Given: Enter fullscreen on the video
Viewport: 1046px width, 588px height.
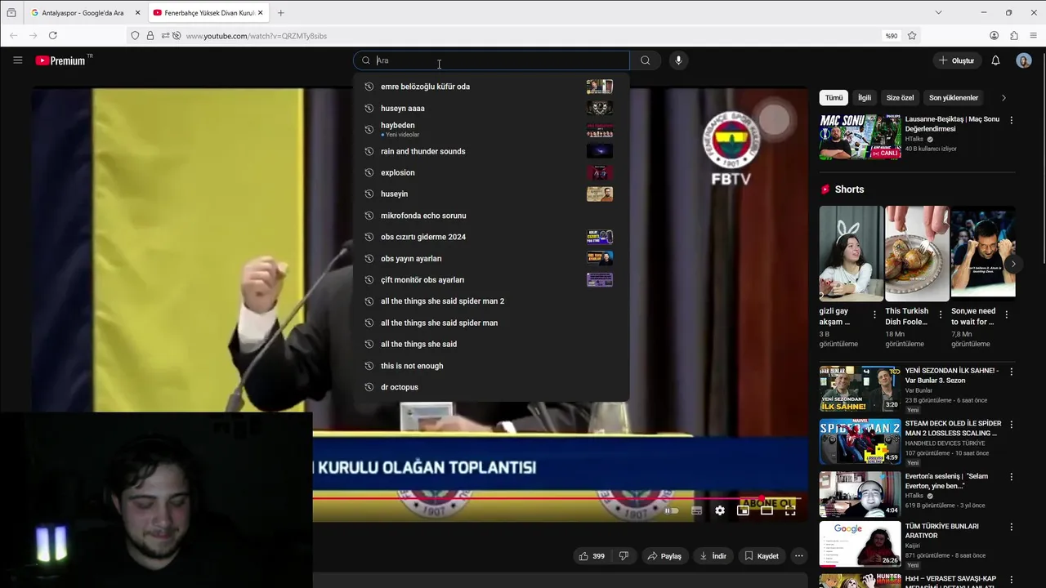Looking at the screenshot, I should 790,510.
